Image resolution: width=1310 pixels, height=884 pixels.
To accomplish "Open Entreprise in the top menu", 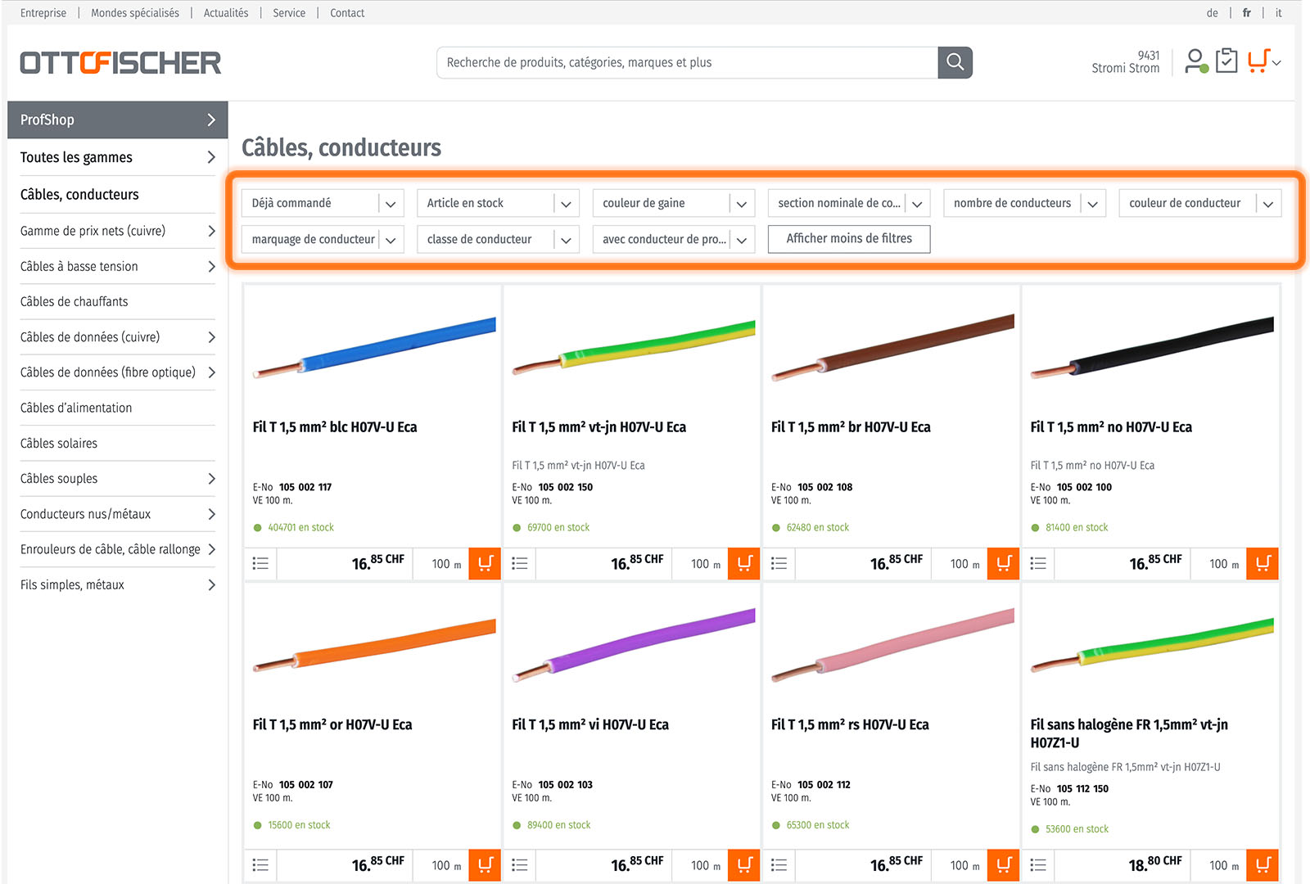I will [x=43, y=13].
